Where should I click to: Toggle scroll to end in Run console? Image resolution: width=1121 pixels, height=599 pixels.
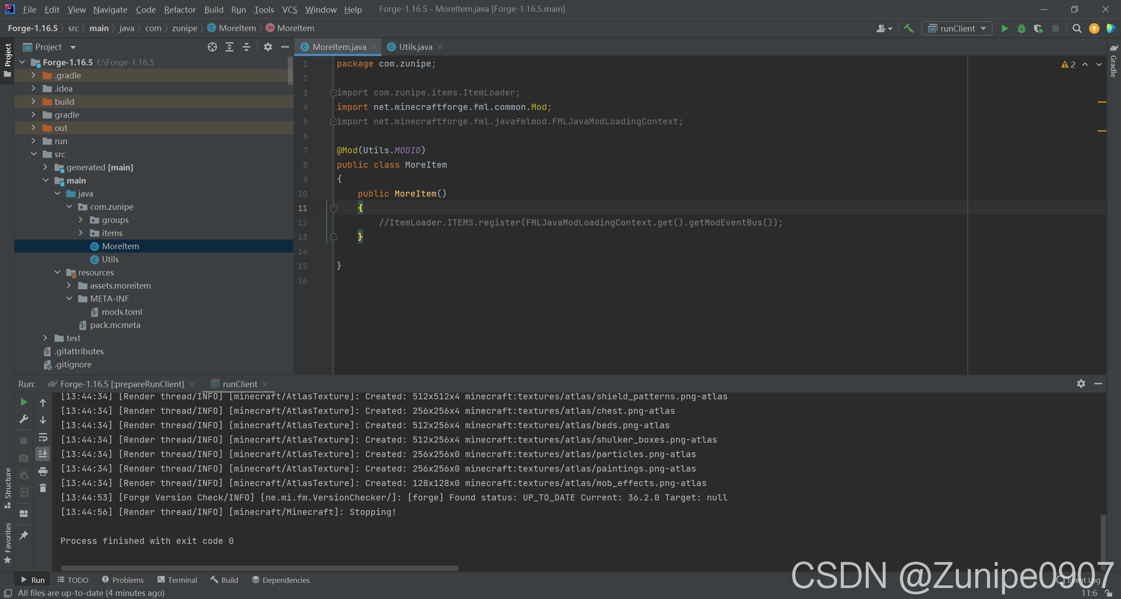[43, 454]
